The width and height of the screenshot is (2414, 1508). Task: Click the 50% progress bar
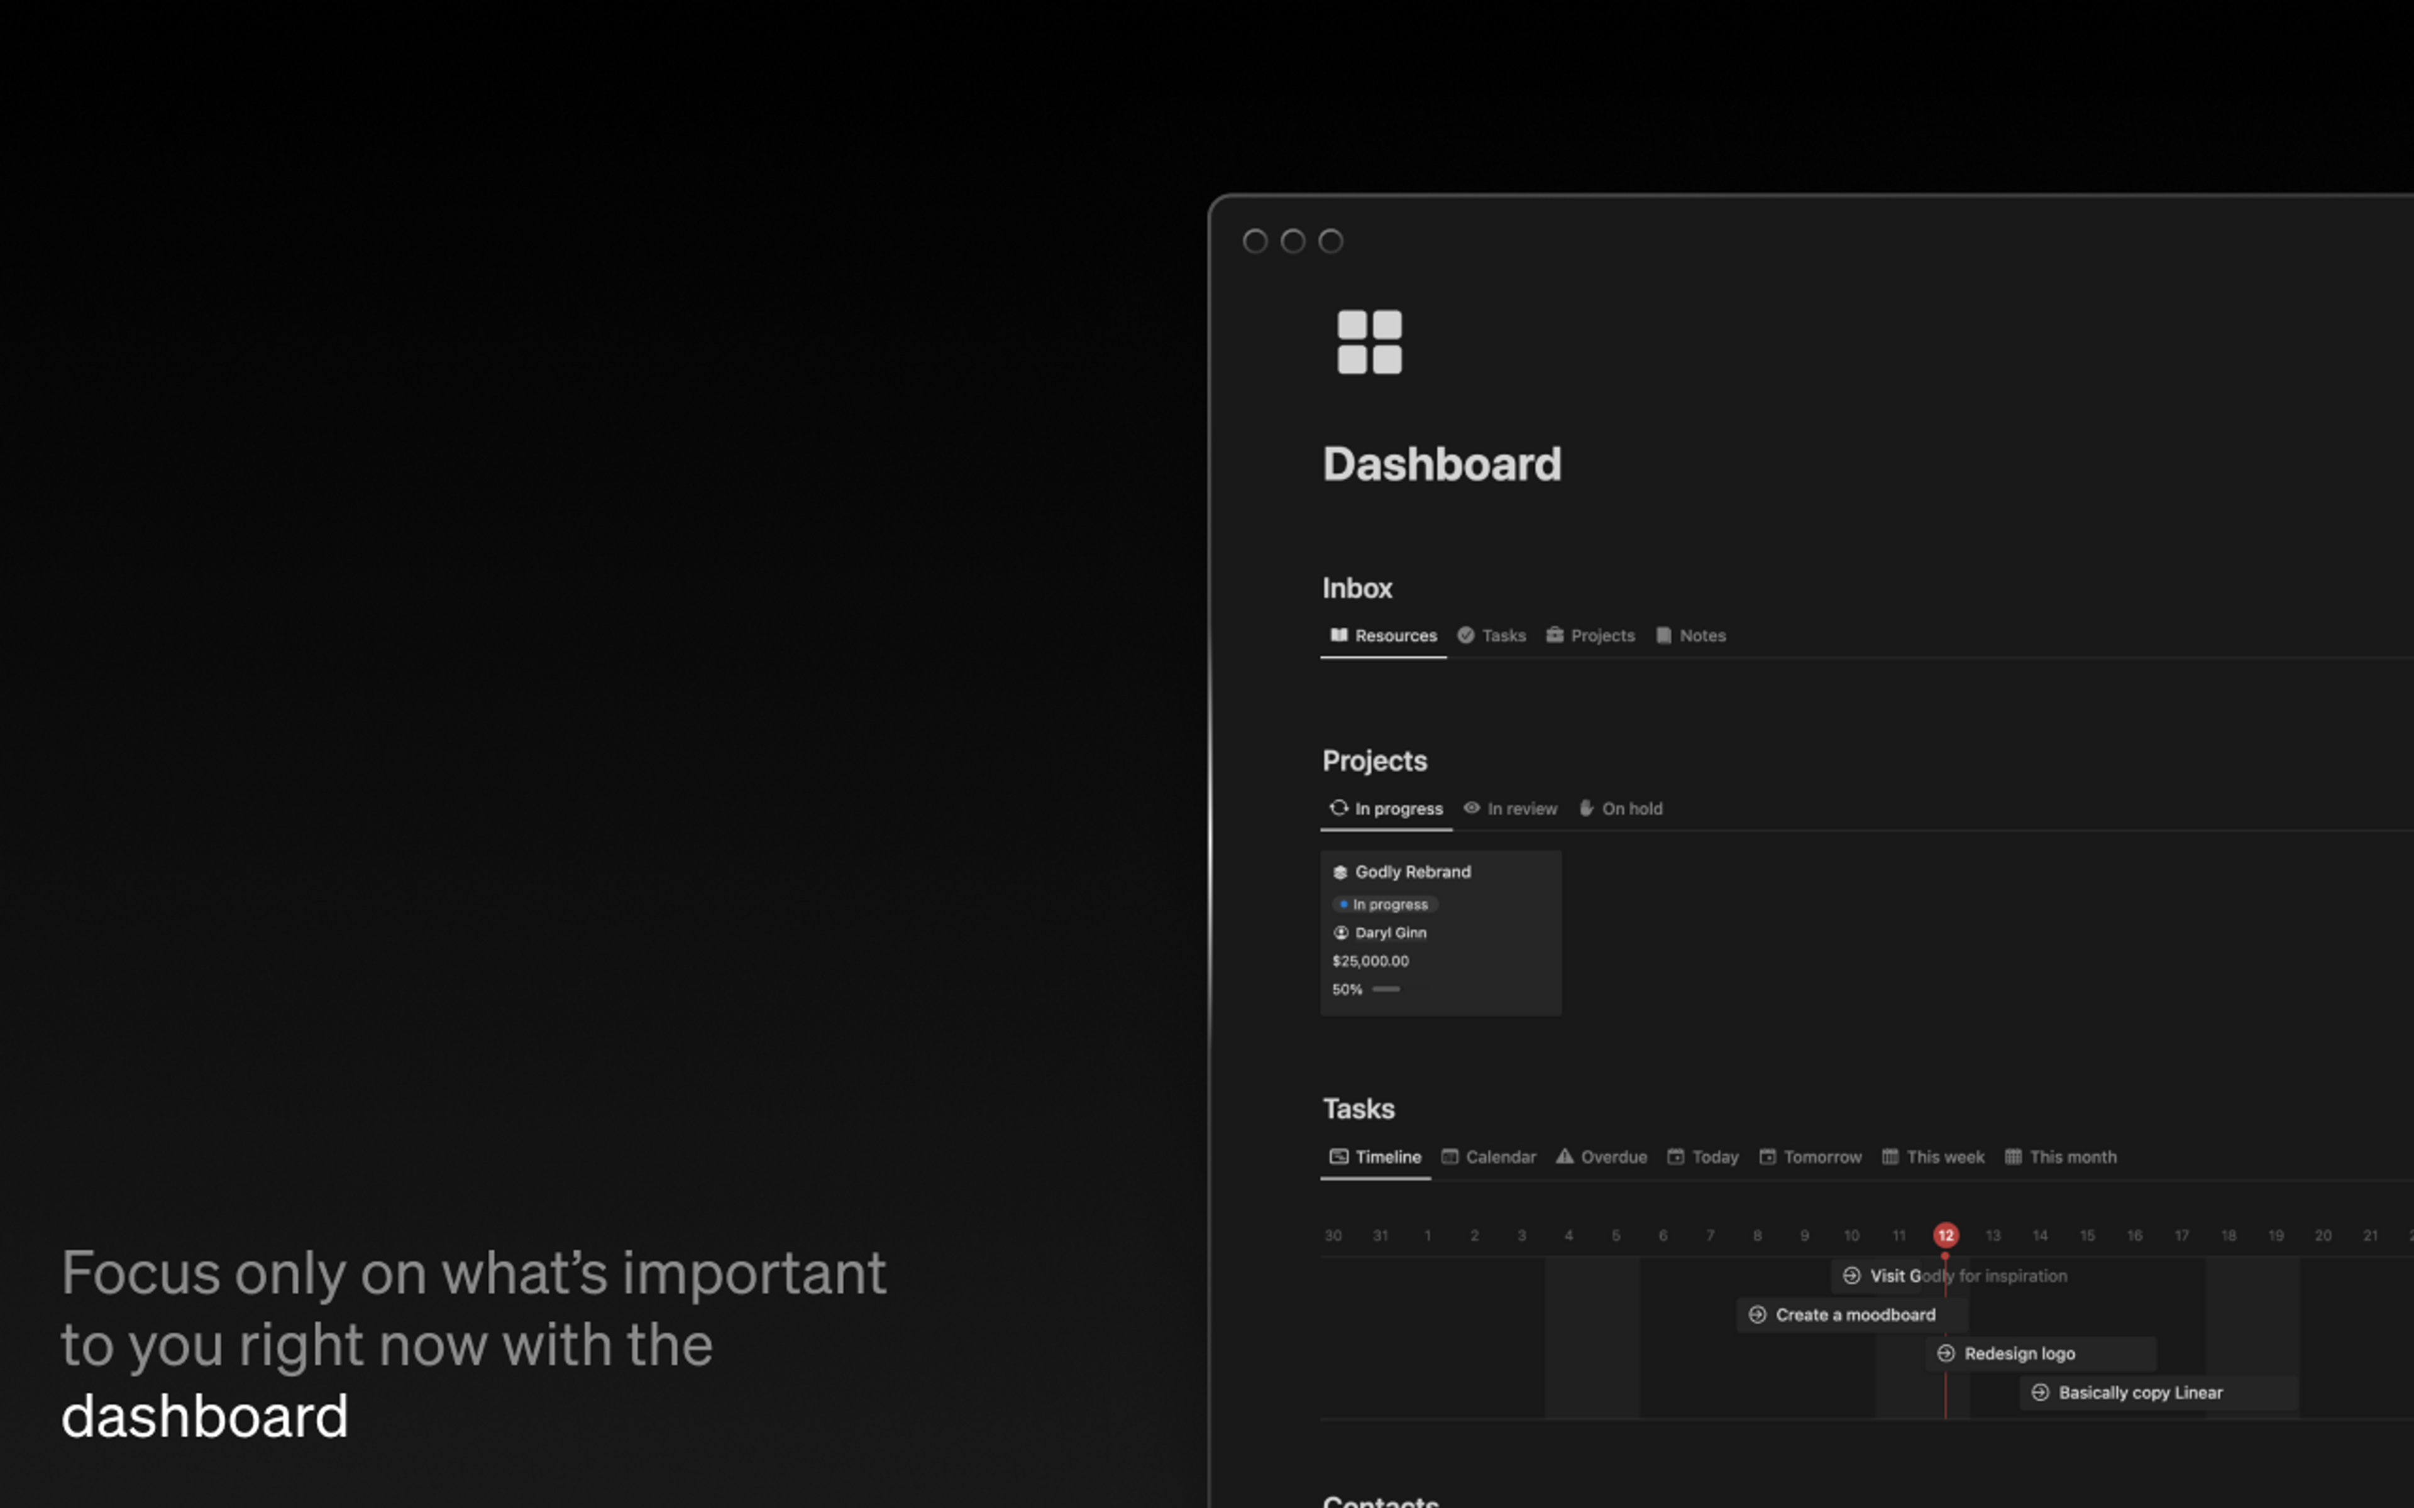click(1386, 990)
